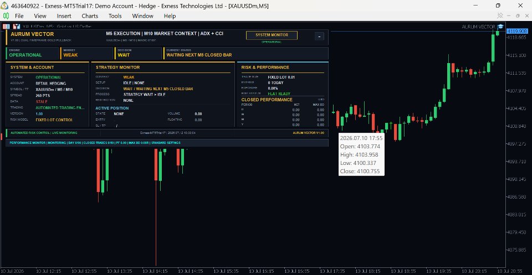The width and height of the screenshot is (532, 275).
Task: Click the 'AURUM VECTOR' expert name on chart corner
Action: pos(478,27)
